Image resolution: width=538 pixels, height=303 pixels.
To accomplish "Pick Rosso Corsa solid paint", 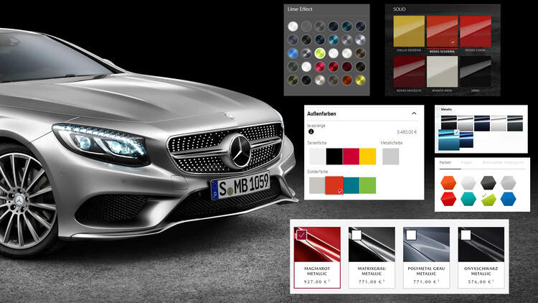I will pyautogui.click(x=475, y=32).
